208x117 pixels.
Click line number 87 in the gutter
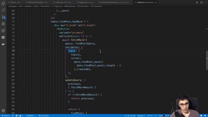(x=13, y=80)
